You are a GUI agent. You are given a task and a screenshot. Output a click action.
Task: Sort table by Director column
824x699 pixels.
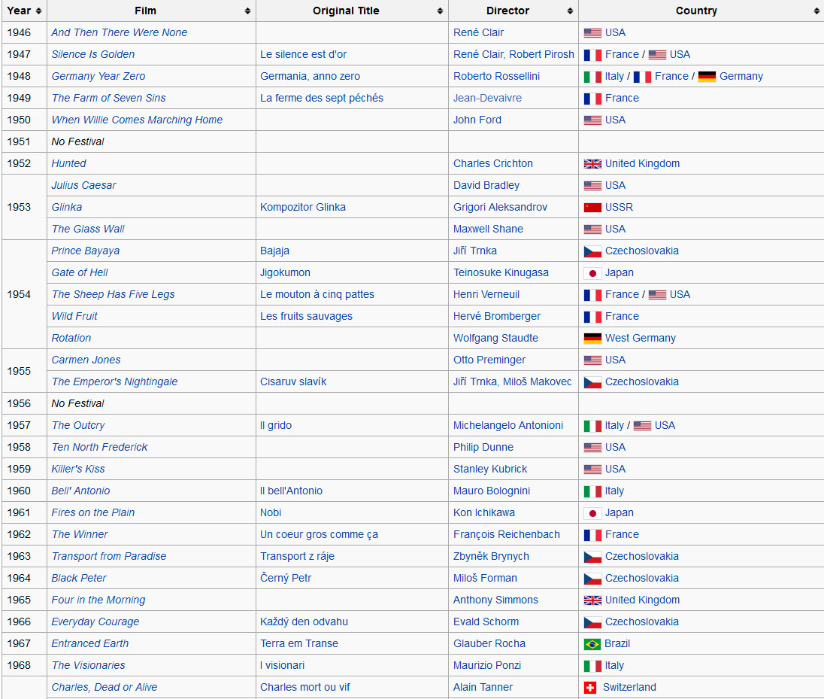pos(571,11)
